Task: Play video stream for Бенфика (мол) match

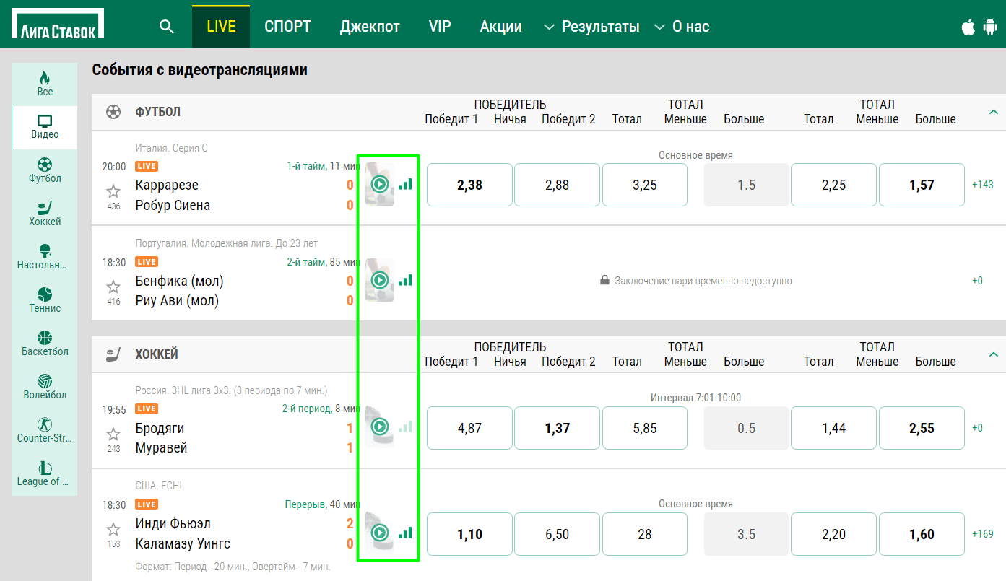Action: (380, 279)
